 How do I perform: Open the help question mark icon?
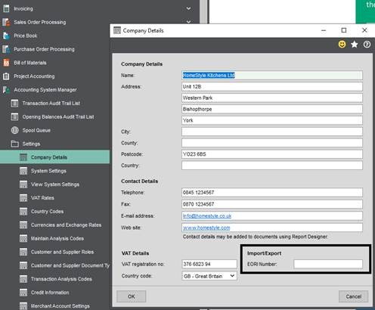(x=367, y=45)
